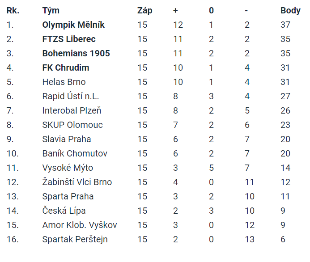
Task: Select SKUP Olomouc in the table
Action: (72, 125)
